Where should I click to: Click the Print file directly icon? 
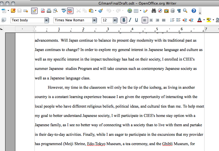(x=49, y=11)
